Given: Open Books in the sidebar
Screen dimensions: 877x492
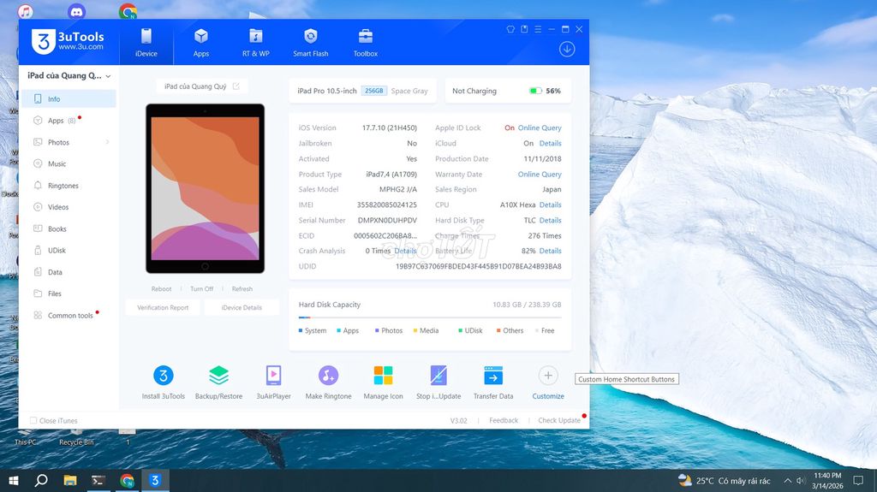Looking at the screenshot, I should click(x=69, y=228).
